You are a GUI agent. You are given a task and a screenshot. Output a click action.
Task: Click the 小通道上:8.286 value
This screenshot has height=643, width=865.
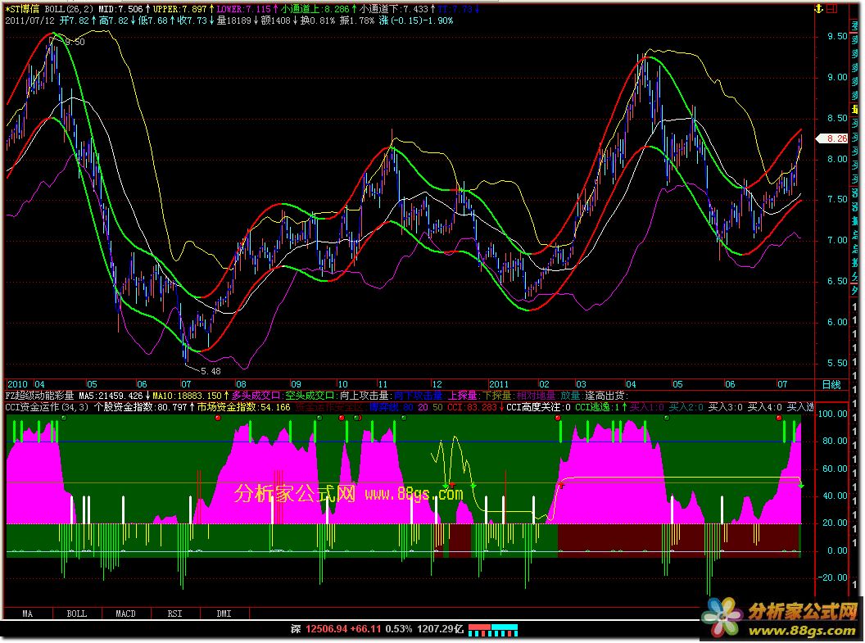click(x=315, y=9)
